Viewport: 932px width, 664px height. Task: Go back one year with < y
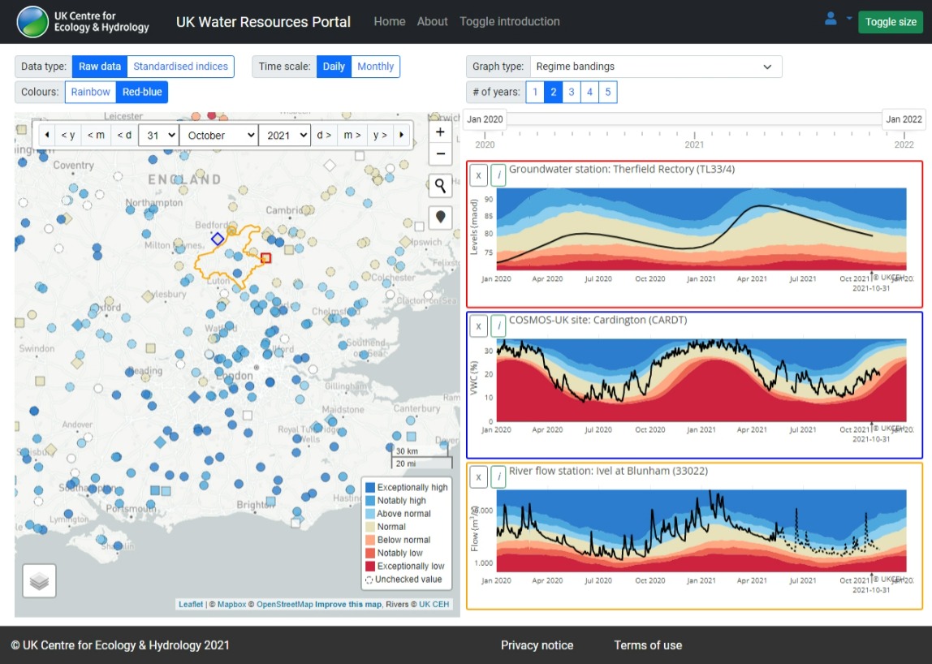pyautogui.click(x=67, y=135)
